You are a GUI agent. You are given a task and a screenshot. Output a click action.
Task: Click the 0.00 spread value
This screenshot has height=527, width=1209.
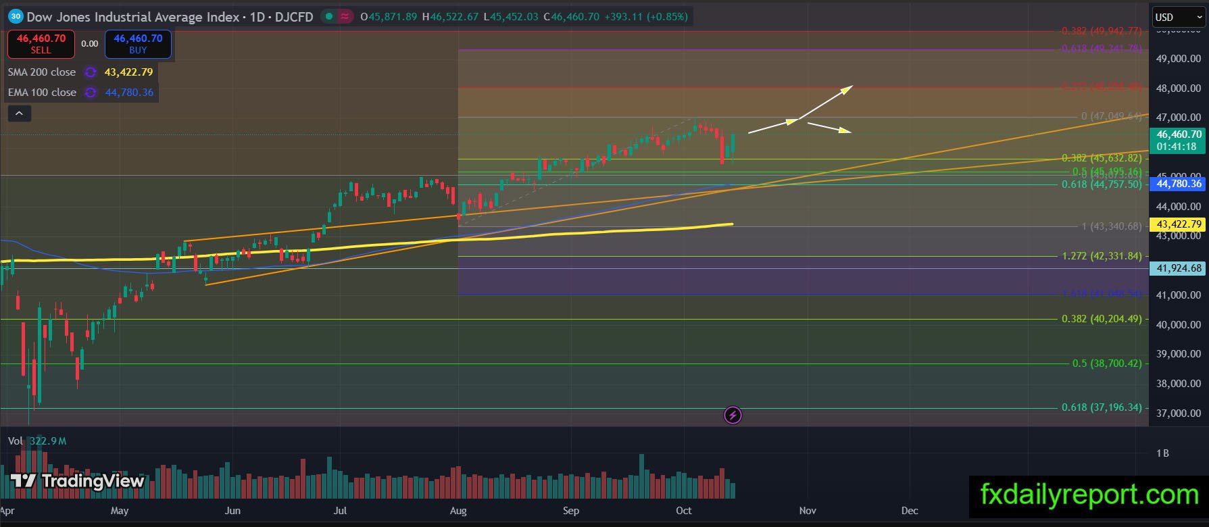tap(89, 44)
